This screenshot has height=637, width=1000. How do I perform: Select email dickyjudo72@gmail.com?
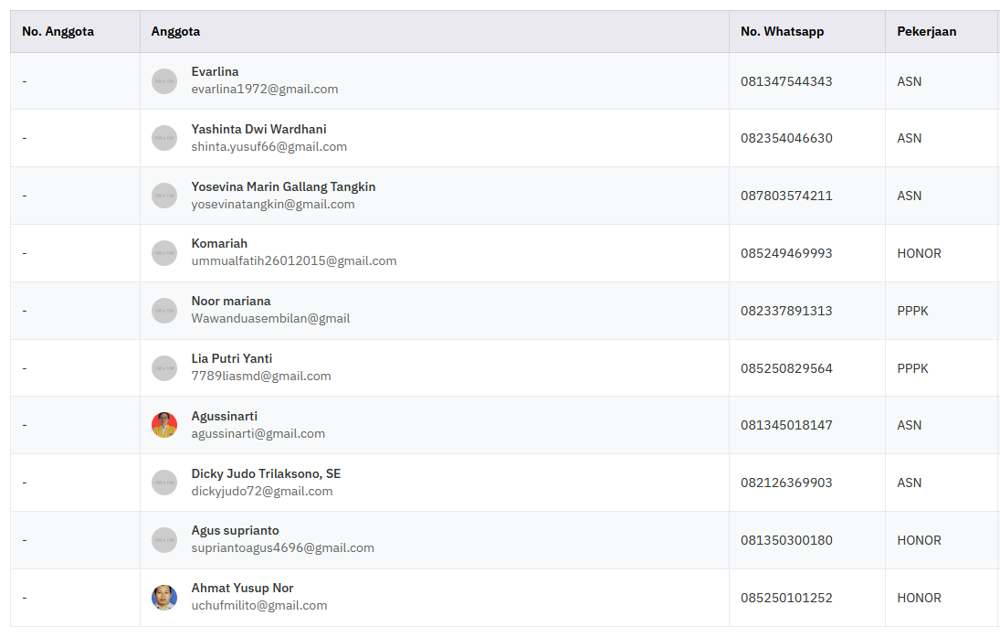261,492
